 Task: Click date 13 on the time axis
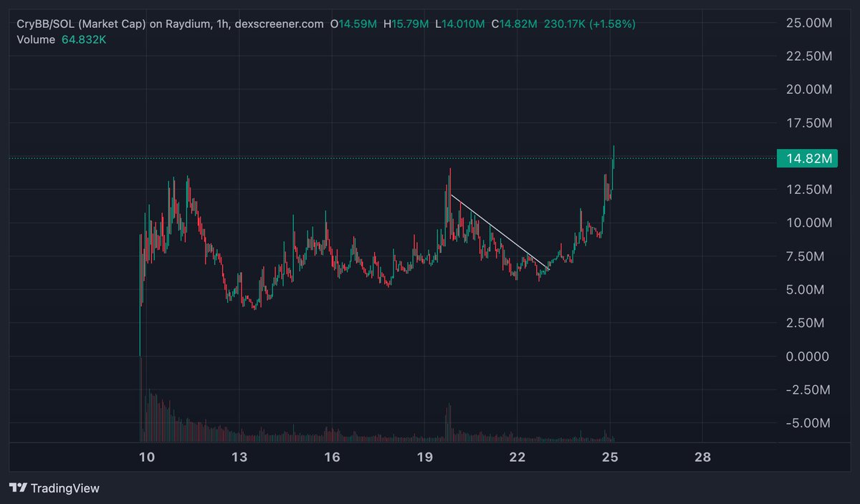tap(239, 457)
